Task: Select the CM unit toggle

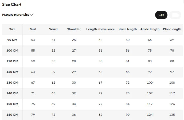Action: point(161,15)
